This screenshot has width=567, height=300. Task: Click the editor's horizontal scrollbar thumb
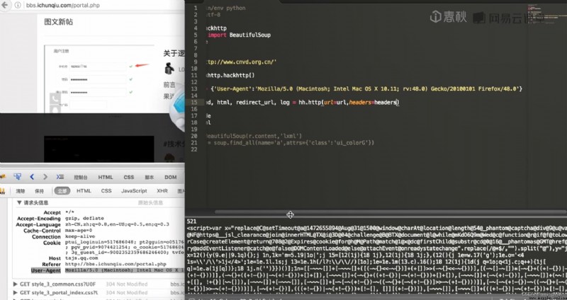(x=391, y=212)
